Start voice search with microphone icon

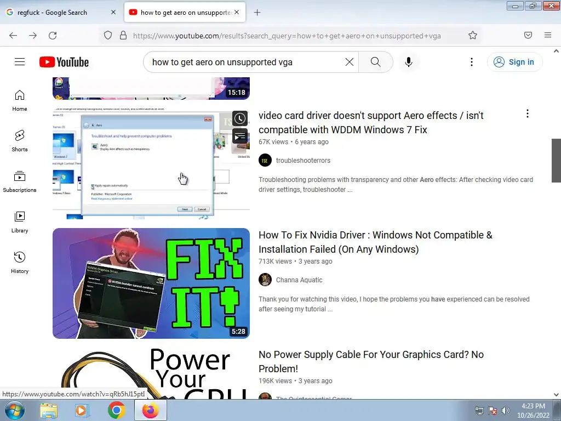click(409, 62)
